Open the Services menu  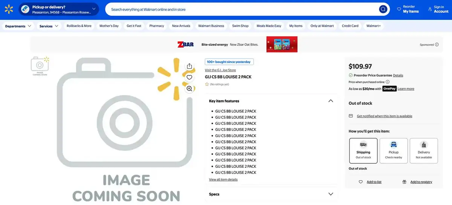49,26
